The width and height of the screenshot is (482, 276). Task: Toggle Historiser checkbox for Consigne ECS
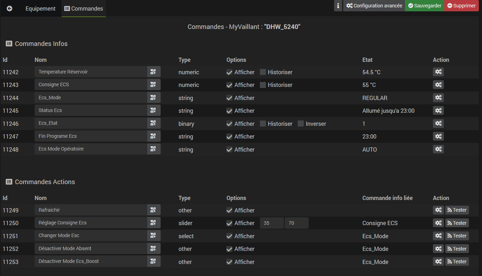pyautogui.click(x=263, y=85)
